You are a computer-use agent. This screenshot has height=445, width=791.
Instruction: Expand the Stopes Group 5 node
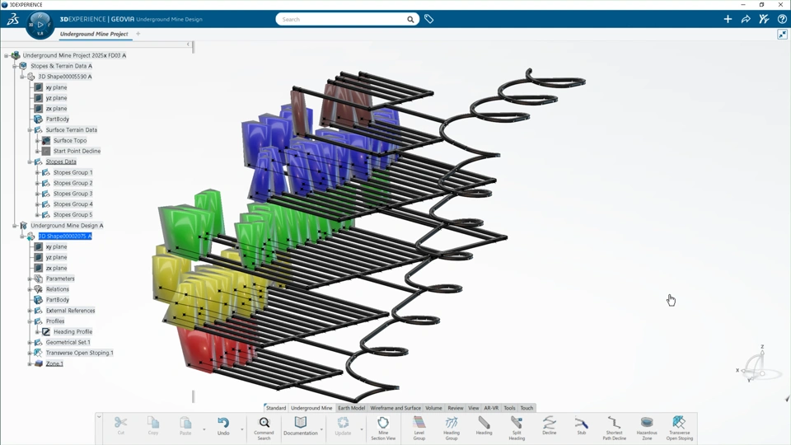coord(37,215)
